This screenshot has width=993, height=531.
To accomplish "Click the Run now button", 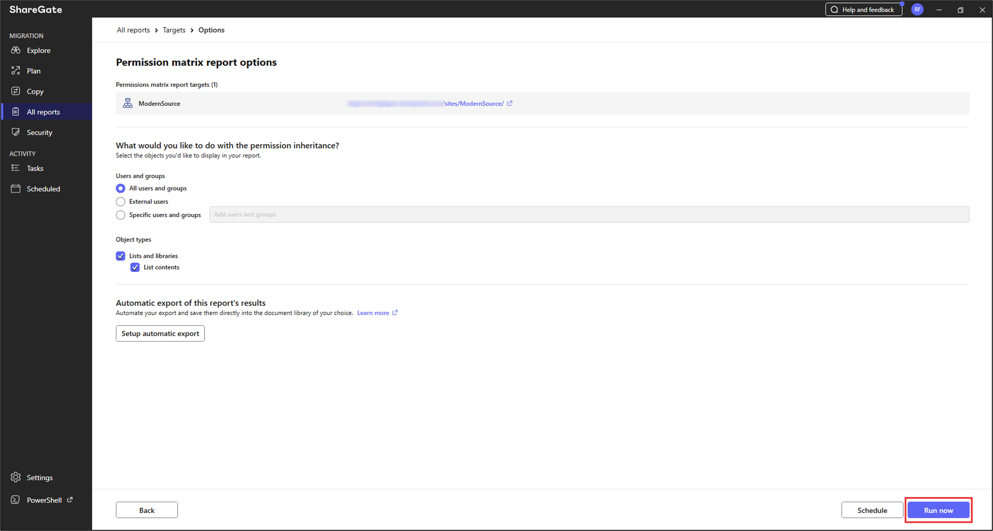I will (938, 510).
